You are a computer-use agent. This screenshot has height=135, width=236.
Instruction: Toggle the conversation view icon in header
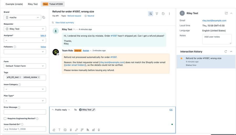pyautogui.click(x=151, y=14)
